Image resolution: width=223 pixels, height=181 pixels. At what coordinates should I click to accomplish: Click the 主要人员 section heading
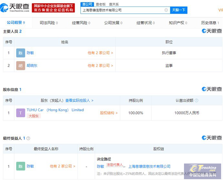(12, 31)
